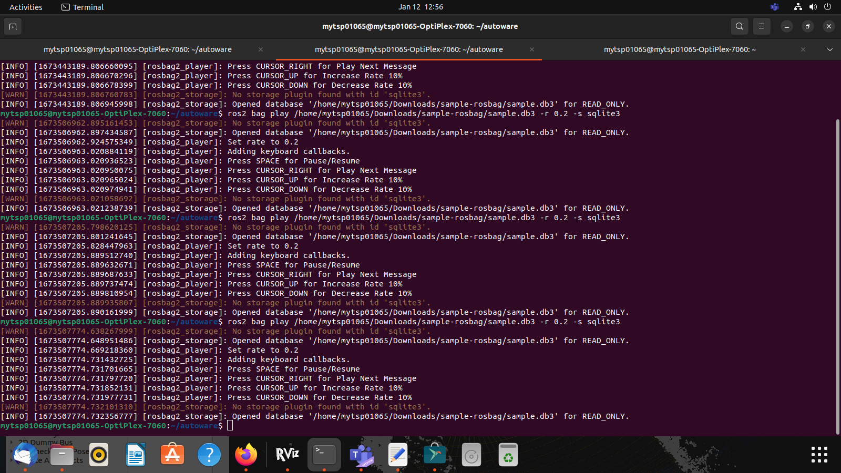Launch RViz from the dock

286,455
